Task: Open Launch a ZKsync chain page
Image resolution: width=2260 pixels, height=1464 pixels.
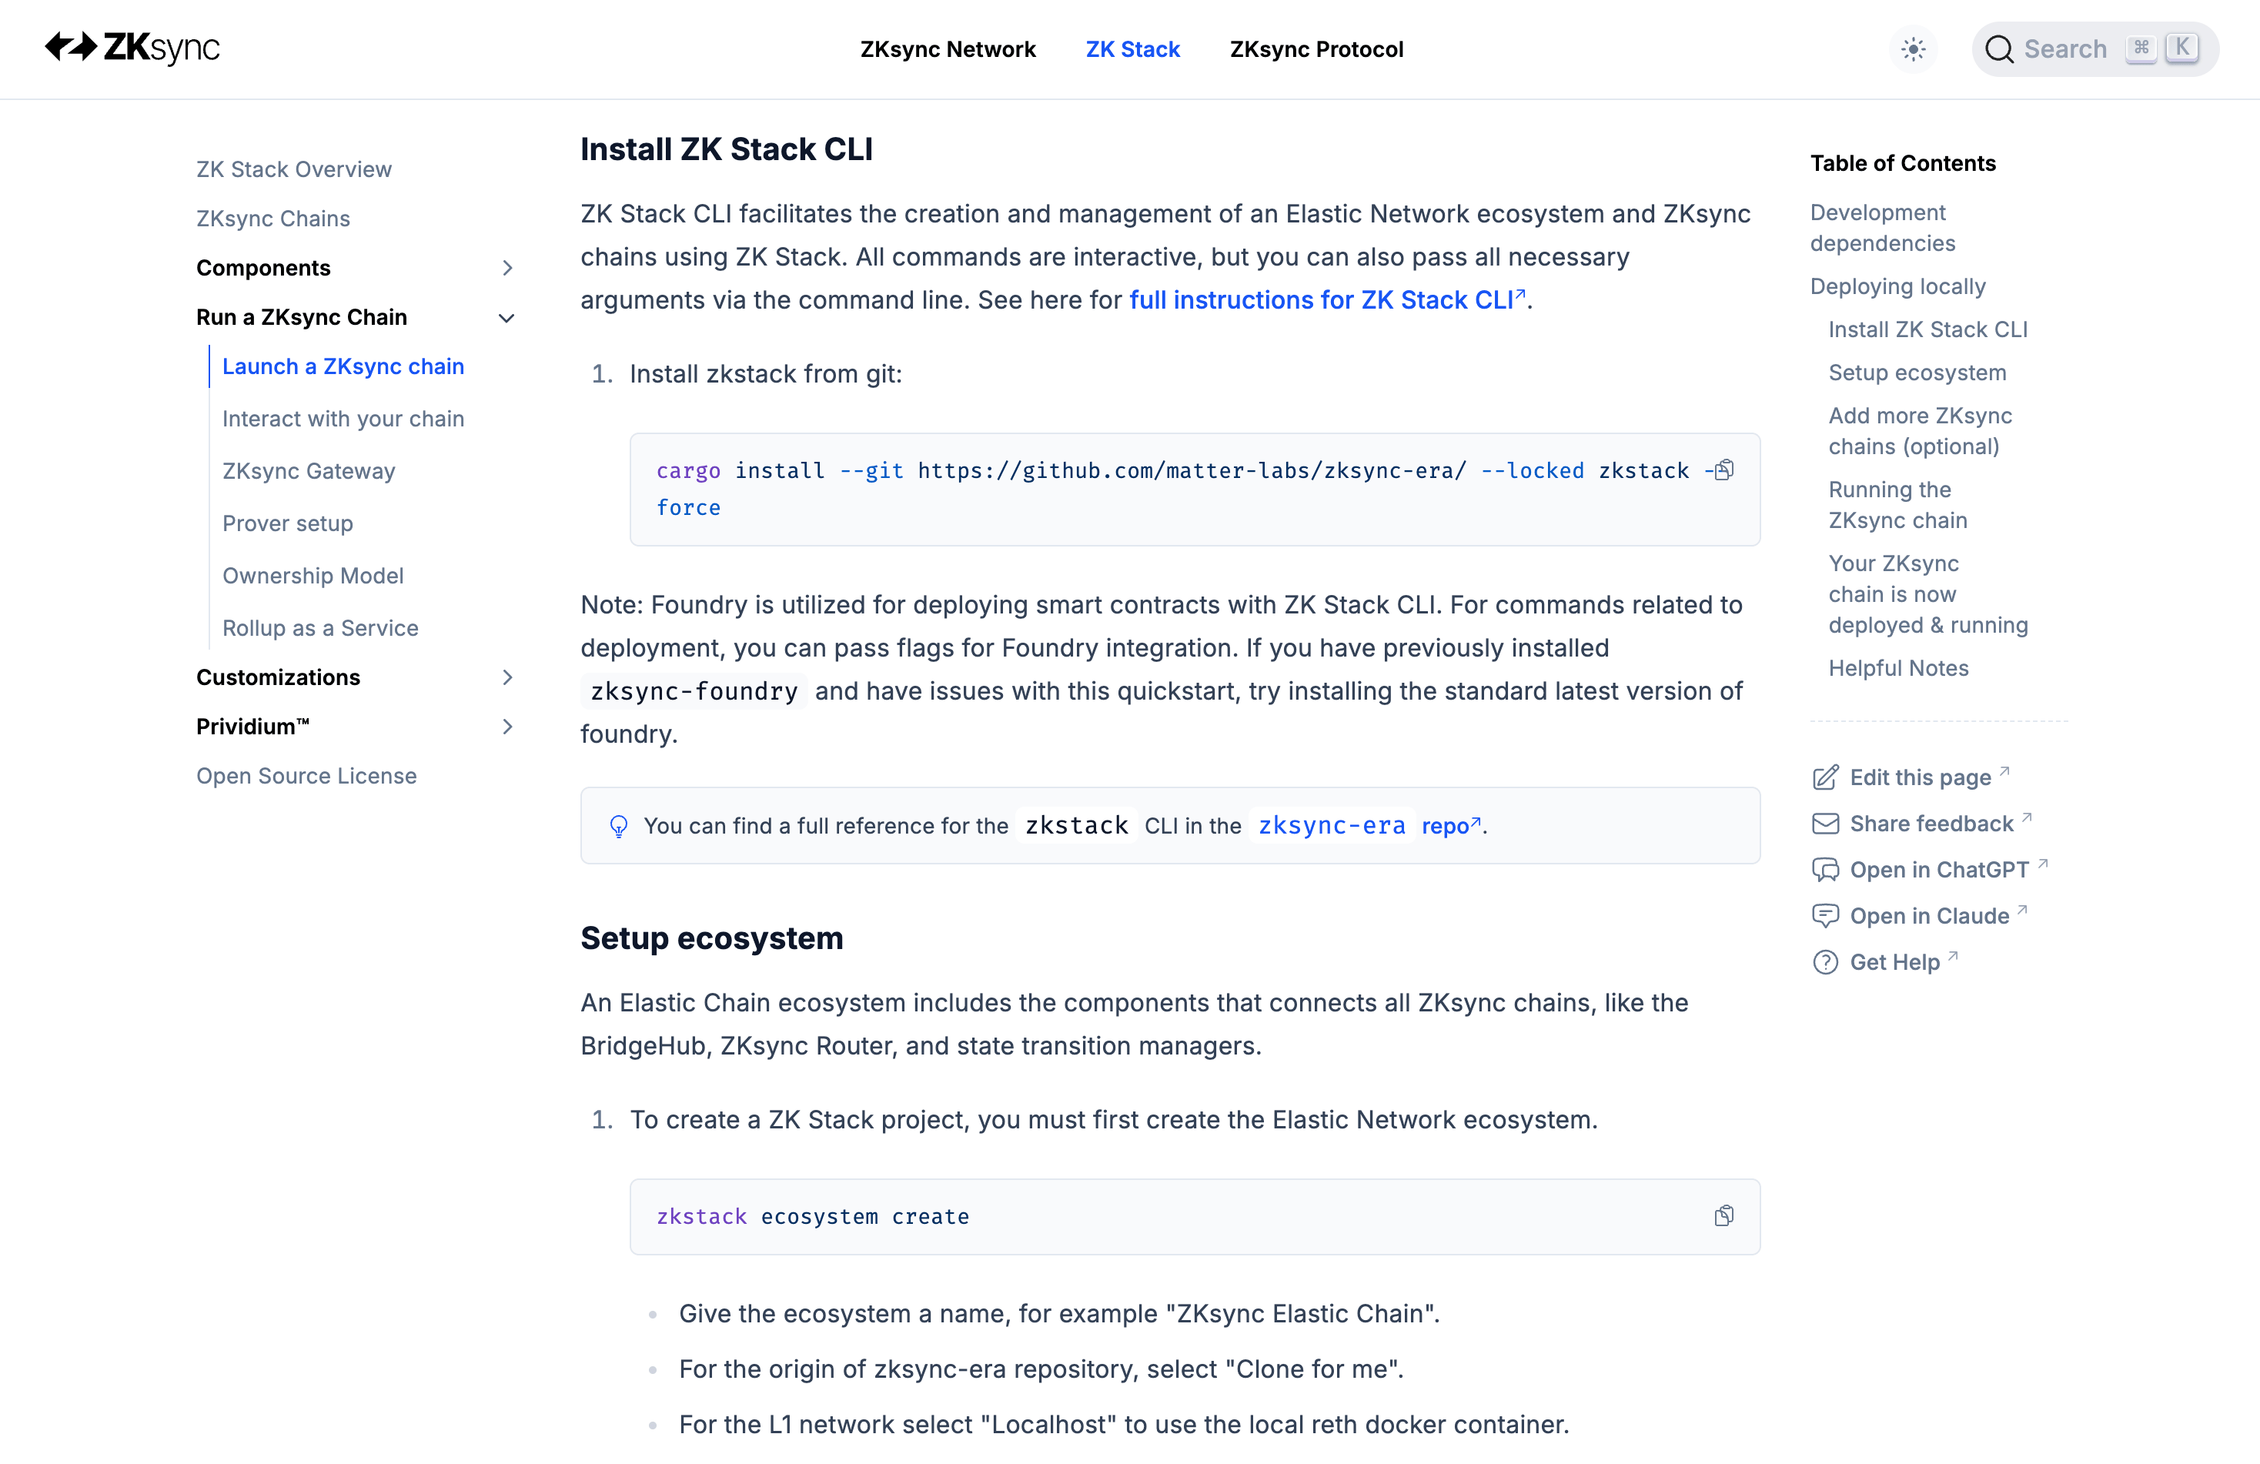Action: pos(343,366)
